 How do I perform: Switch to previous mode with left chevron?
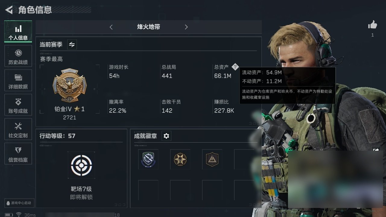(x=111, y=27)
